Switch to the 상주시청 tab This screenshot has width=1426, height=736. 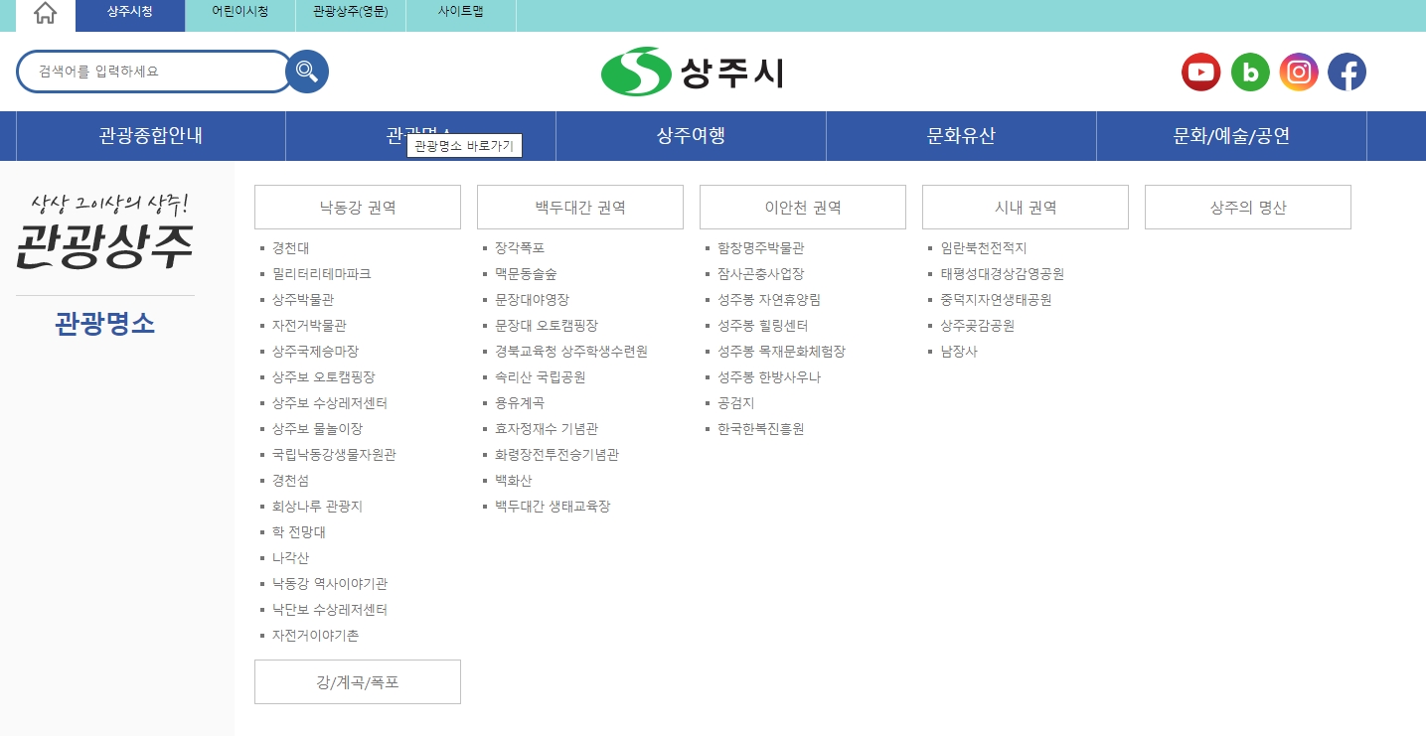pos(130,15)
